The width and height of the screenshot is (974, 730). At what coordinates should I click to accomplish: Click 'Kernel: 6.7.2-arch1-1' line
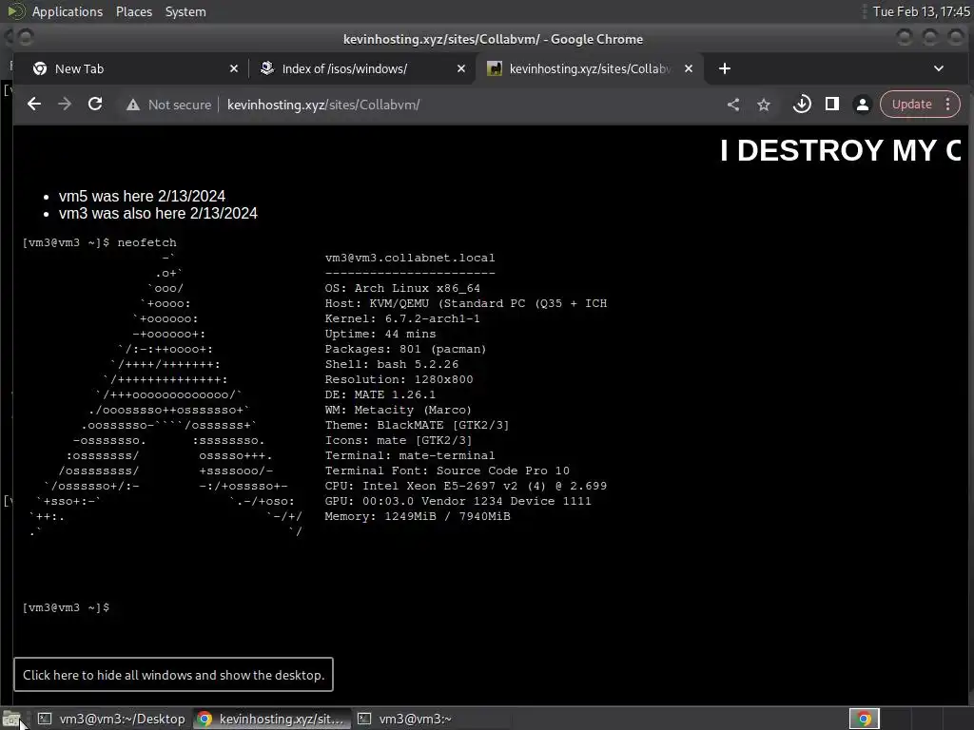pos(402,318)
